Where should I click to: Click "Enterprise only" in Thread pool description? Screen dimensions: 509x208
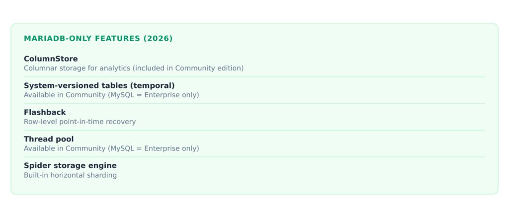(171, 149)
